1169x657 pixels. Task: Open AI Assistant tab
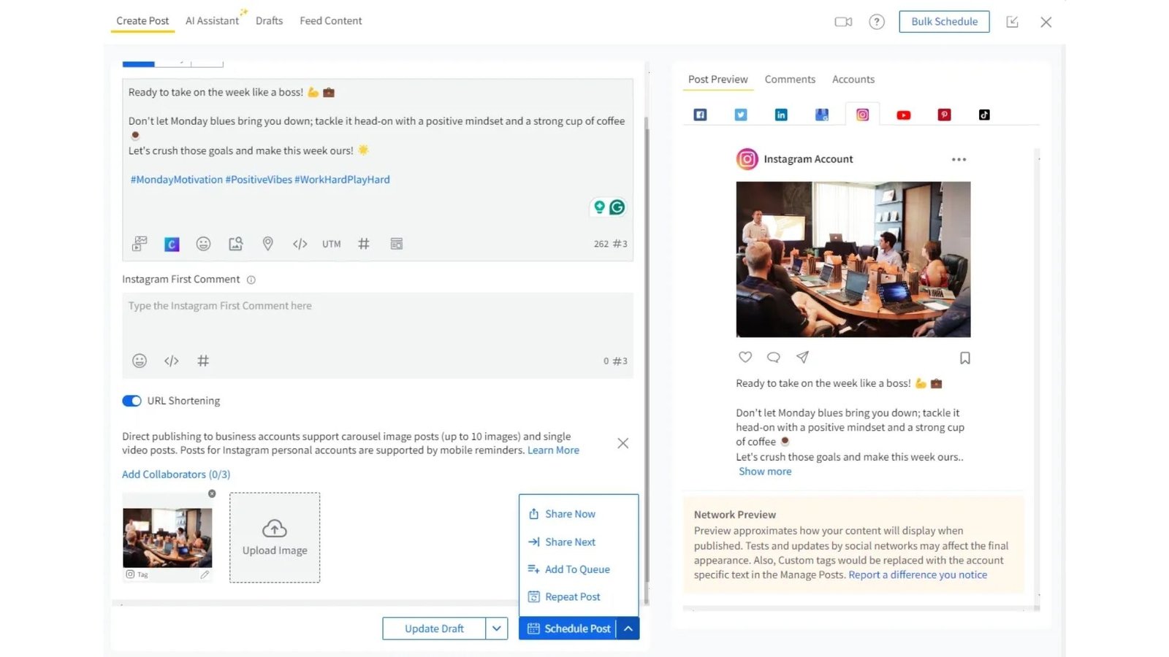click(212, 21)
